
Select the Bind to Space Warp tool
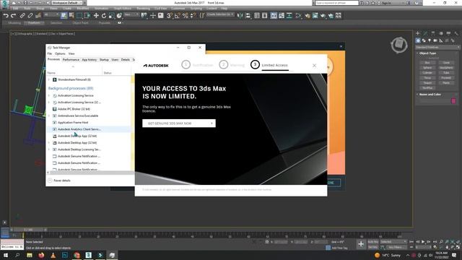pyautogui.click(x=38, y=16)
